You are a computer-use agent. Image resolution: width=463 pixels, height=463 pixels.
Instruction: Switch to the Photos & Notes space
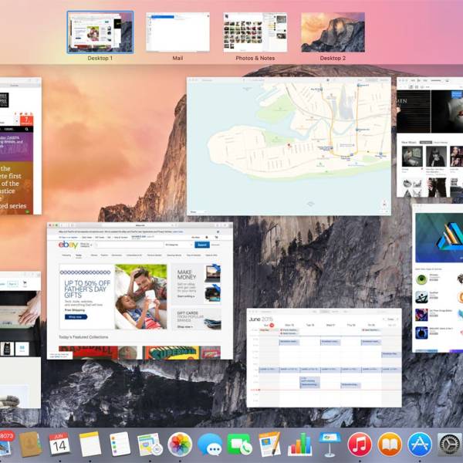coord(255,32)
